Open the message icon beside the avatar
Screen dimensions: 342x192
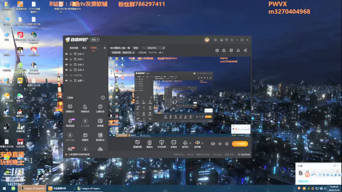(x=215, y=40)
